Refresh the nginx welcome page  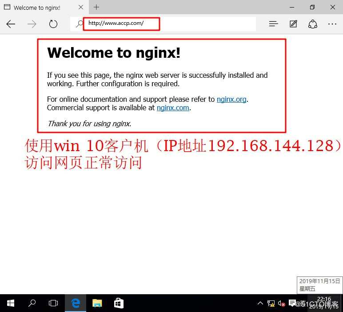[x=53, y=24]
